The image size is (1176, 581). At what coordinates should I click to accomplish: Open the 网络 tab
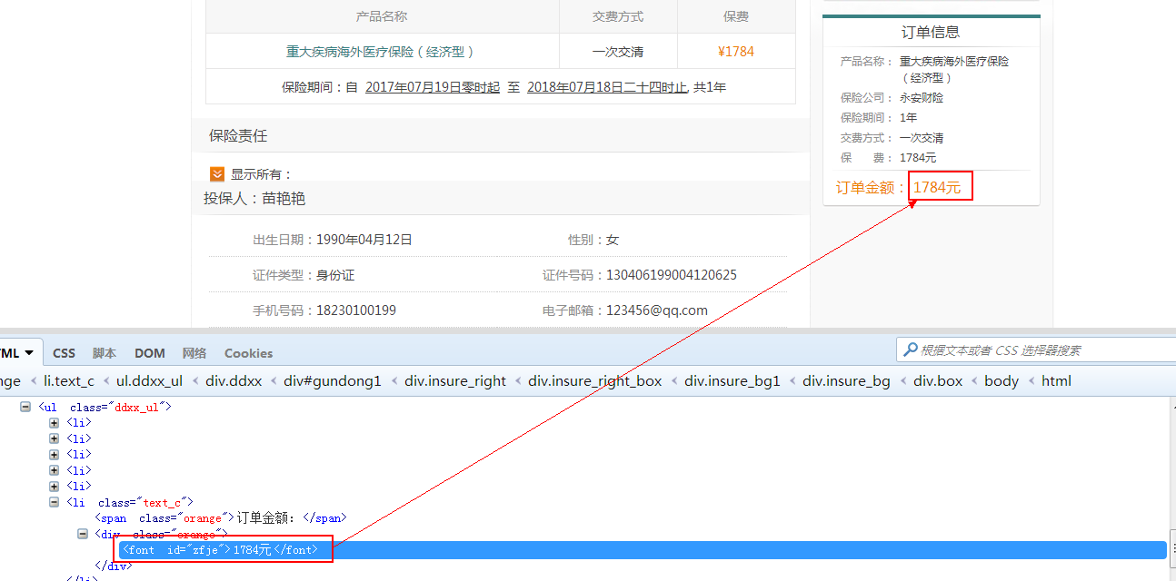pos(194,353)
